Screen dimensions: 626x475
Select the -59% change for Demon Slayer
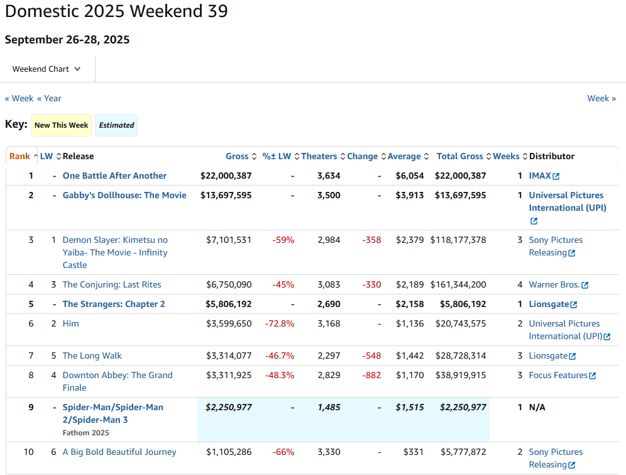[283, 240]
